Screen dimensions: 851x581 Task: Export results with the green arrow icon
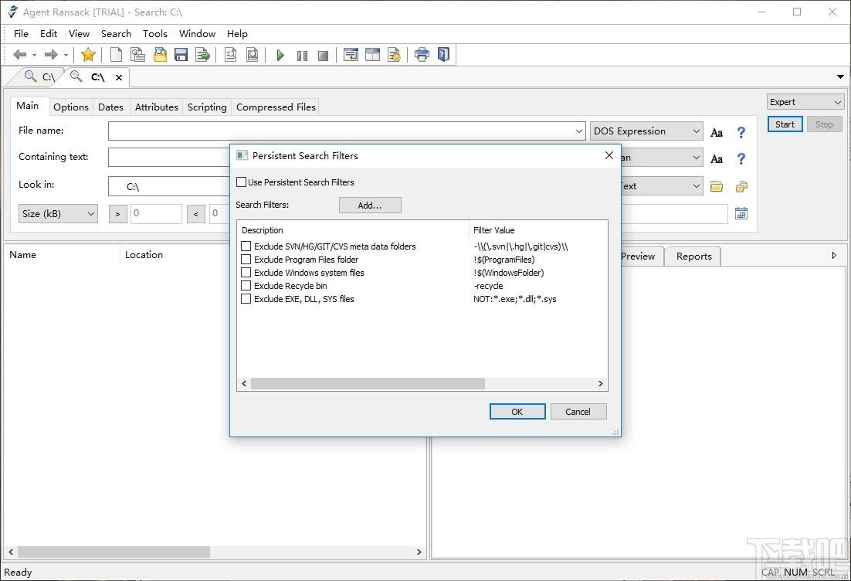(202, 54)
